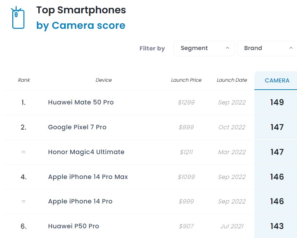
Task: Open the Brand filter dropdown
Action: (267, 48)
